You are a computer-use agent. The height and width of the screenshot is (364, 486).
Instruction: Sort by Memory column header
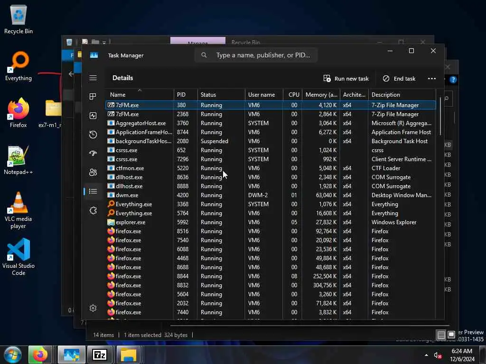click(321, 95)
